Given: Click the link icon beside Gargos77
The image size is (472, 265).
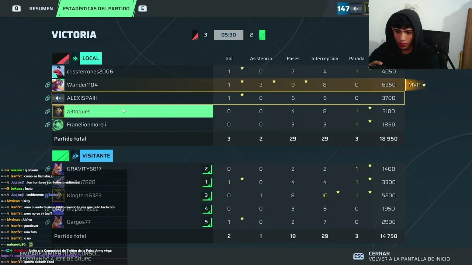Looking at the screenshot, I should 48,222.
